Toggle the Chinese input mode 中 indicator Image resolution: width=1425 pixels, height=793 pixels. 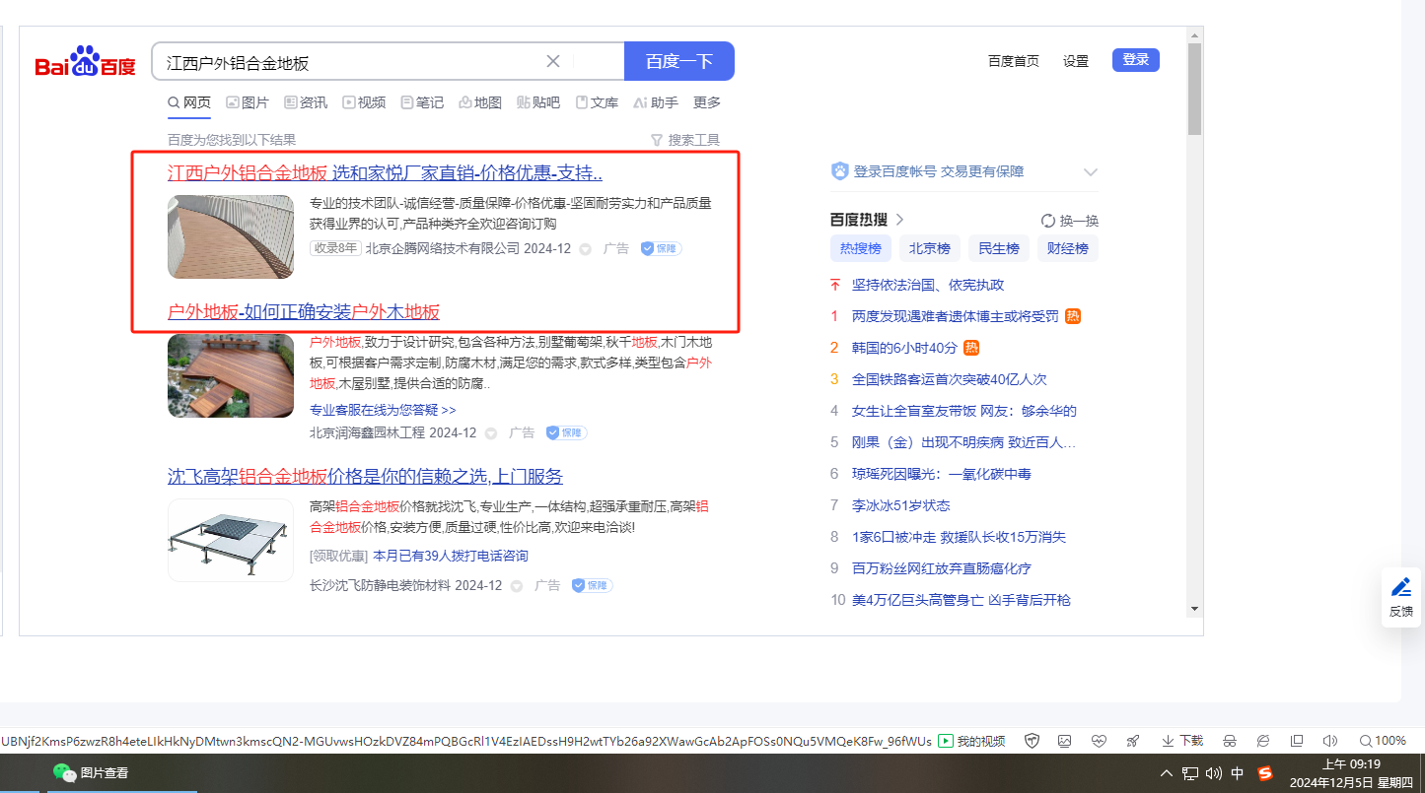pos(1238,773)
